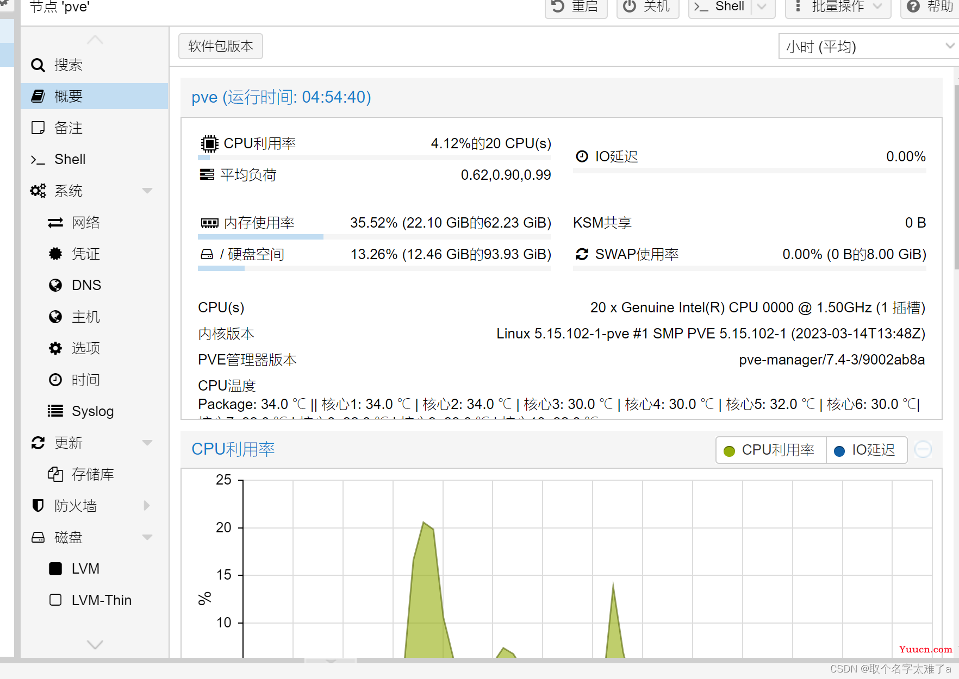Viewport: 959px width, 679px height.
Task: Open the 批量操作 bulk actions dropdown
Action: coord(838,8)
